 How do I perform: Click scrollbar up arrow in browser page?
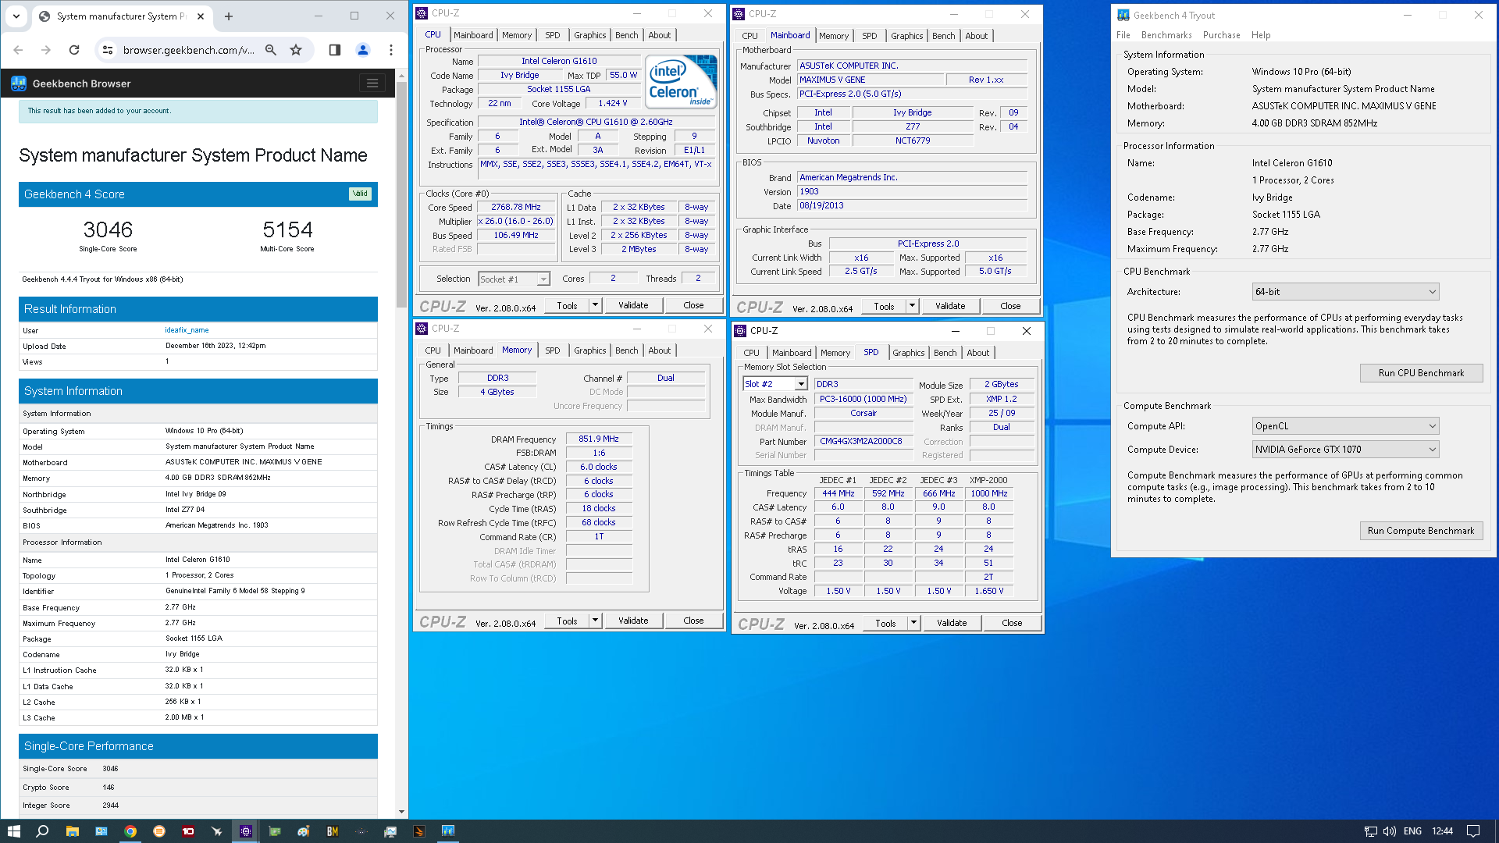401,76
